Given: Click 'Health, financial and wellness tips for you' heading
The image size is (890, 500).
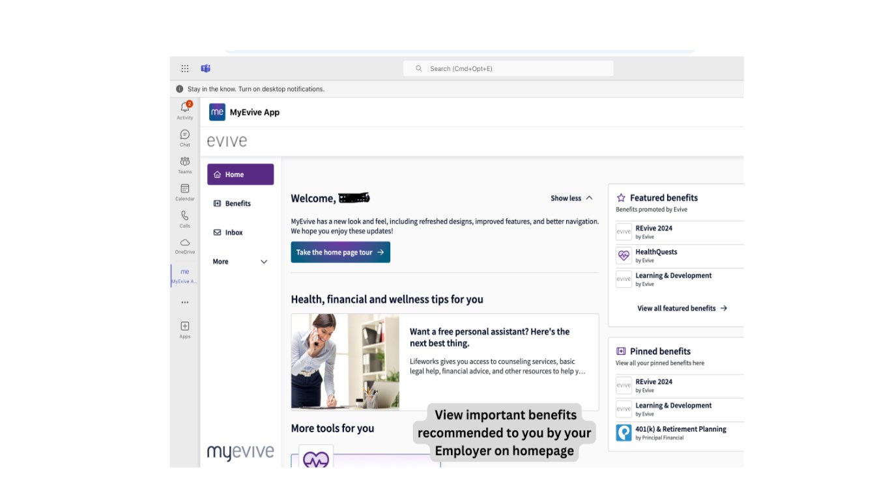Looking at the screenshot, I should (387, 299).
